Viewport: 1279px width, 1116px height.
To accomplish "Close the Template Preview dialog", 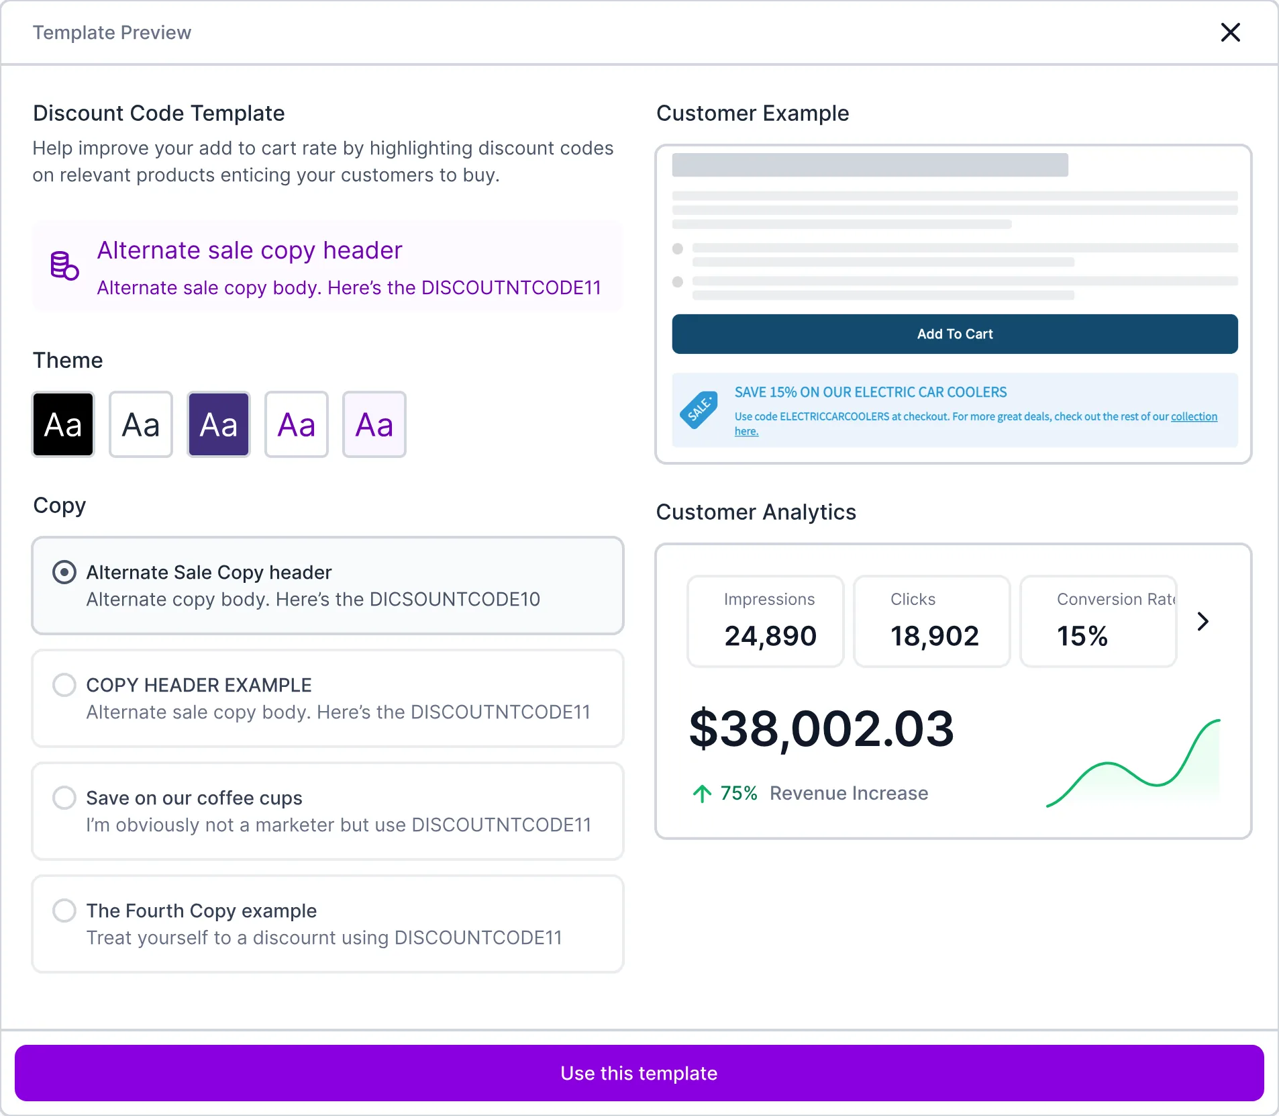I will pos(1230,32).
